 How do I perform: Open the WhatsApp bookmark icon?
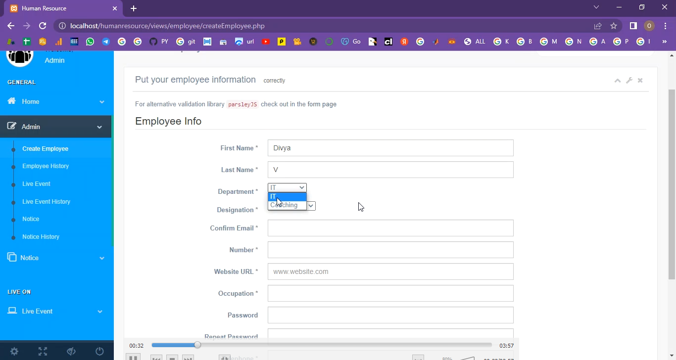pos(90,42)
